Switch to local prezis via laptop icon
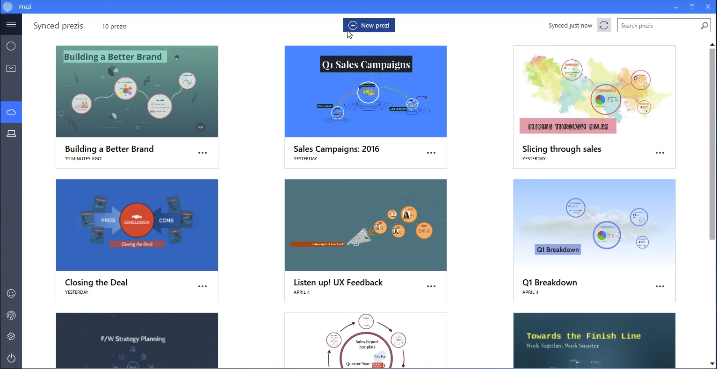717x369 pixels. point(11,134)
